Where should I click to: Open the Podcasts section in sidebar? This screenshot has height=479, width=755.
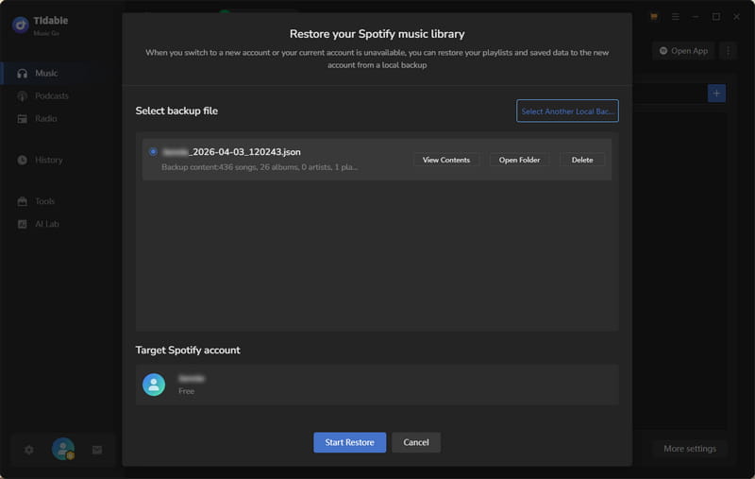coord(52,96)
